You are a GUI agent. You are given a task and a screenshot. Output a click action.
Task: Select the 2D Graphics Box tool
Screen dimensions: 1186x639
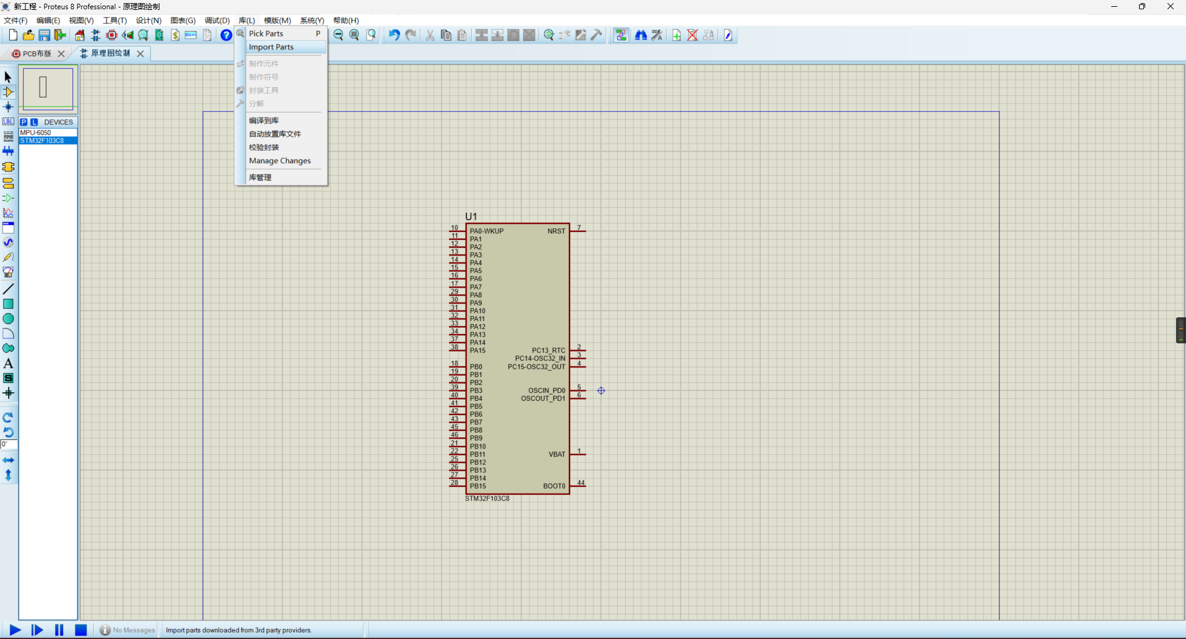pyautogui.click(x=8, y=304)
